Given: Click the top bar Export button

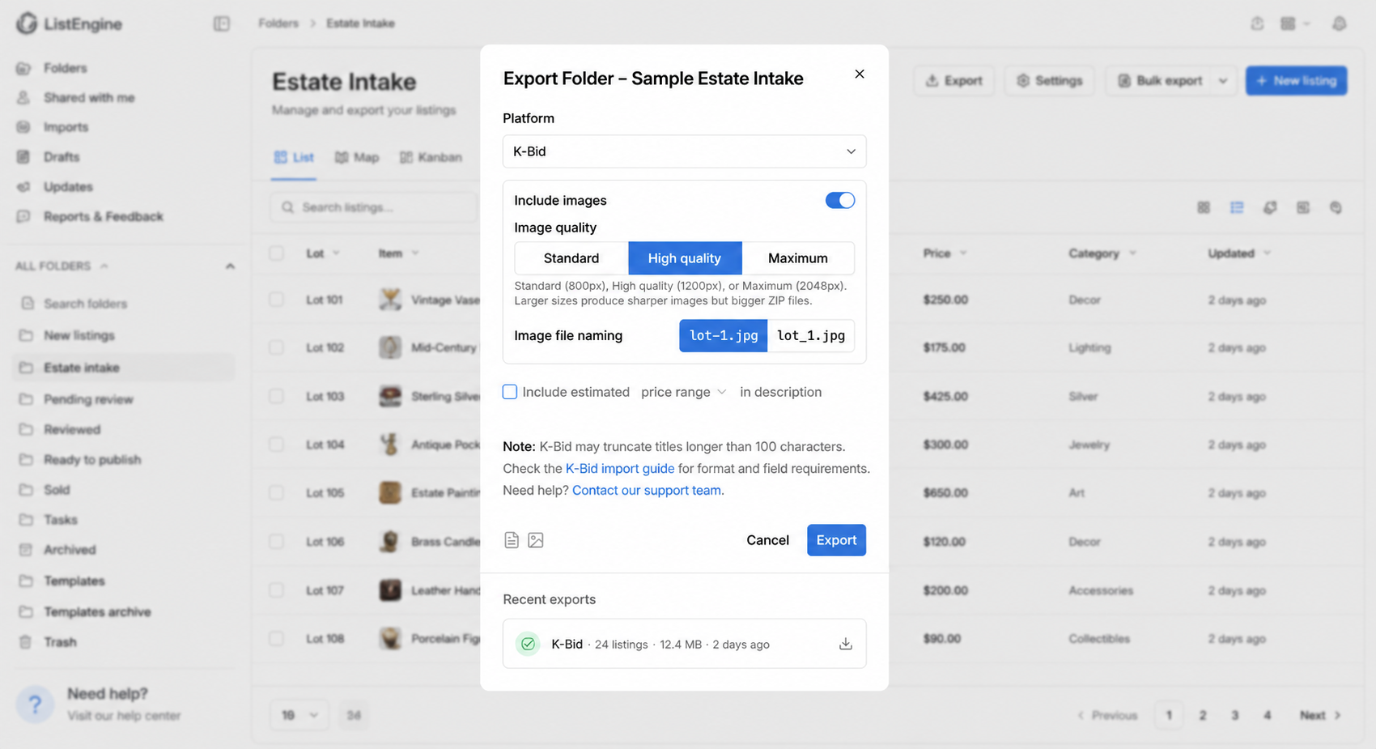Looking at the screenshot, I should click(x=954, y=81).
